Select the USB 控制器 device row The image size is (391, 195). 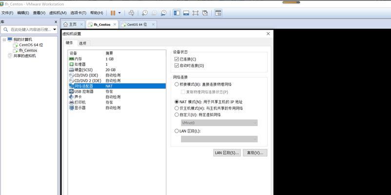[x=117, y=92]
